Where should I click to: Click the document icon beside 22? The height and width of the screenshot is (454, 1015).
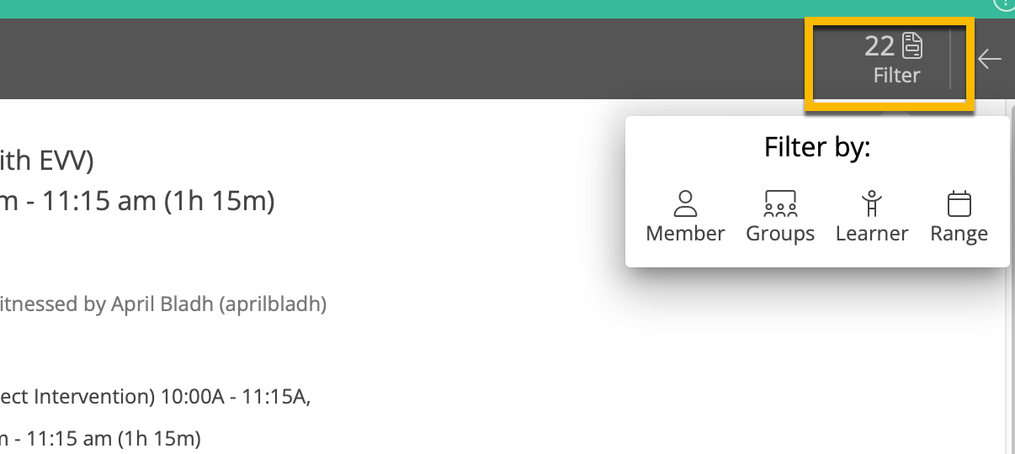point(912,45)
